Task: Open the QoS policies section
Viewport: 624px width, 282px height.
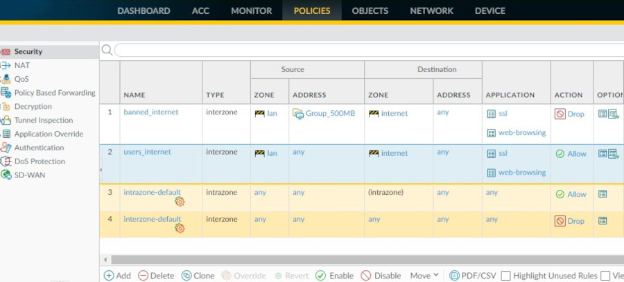Action: [21, 79]
